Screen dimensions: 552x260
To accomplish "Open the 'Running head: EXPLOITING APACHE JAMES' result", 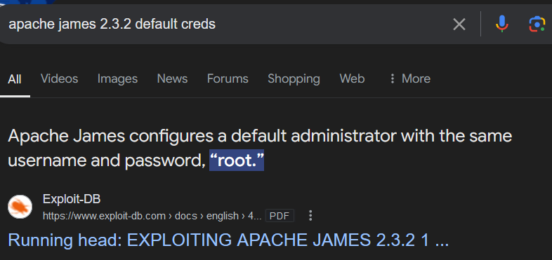I will point(228,240).
